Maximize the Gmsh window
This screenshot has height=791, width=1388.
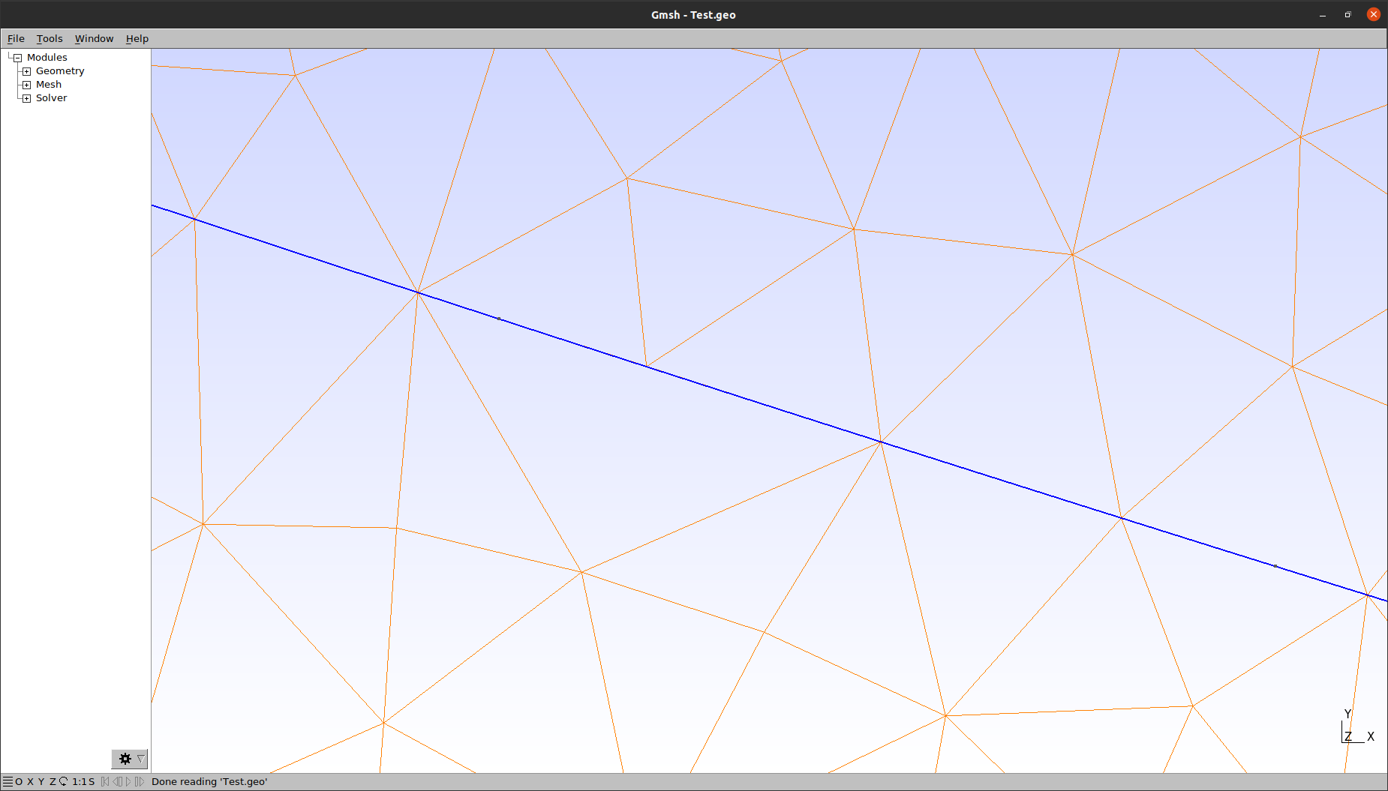(1347, 14)
